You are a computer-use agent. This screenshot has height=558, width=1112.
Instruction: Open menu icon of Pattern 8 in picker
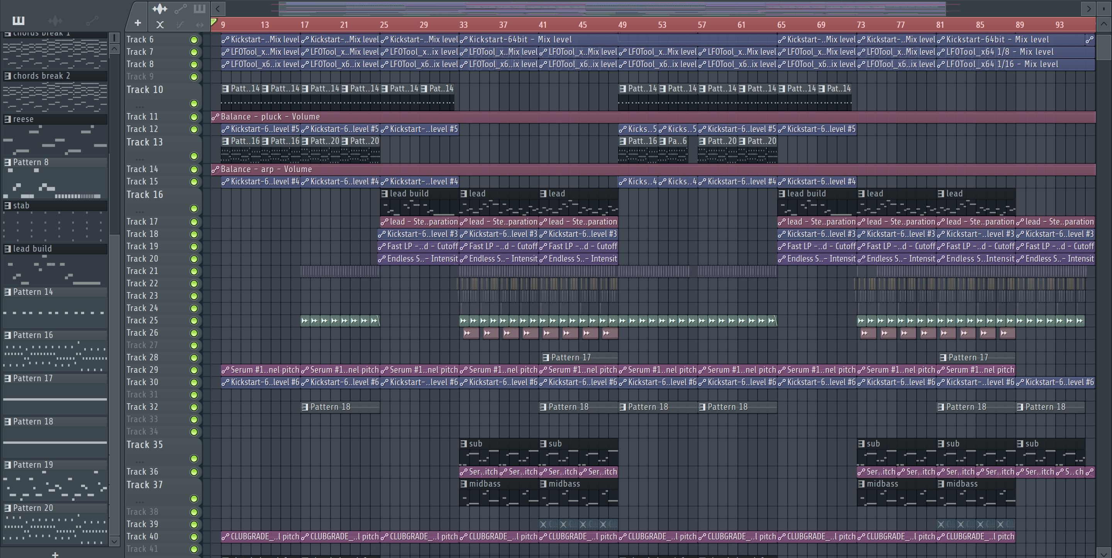click(x=7, y=162)
